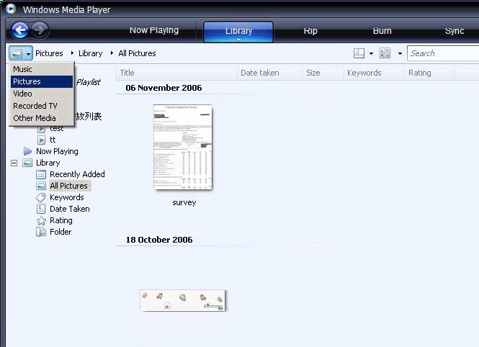479x347 pixels.
Task: Select Recently Added in the tree
Action: pos(77,174)
